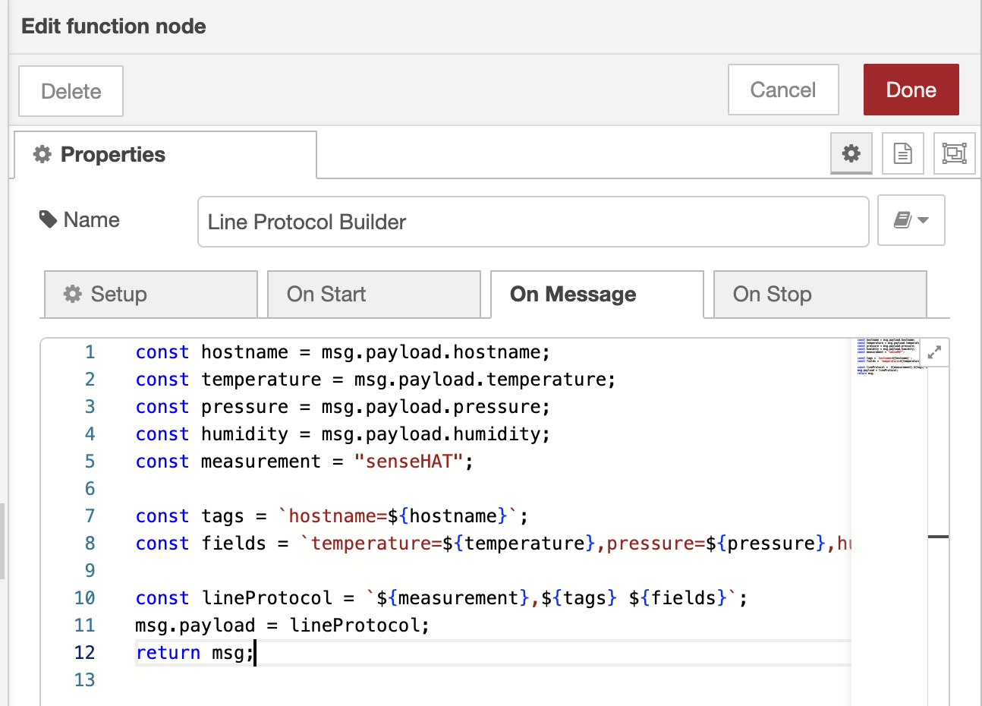Open the node appearance settings icon
Image resolution: width=982 pixels, height=706 pixels.
(x=954, y=153)
